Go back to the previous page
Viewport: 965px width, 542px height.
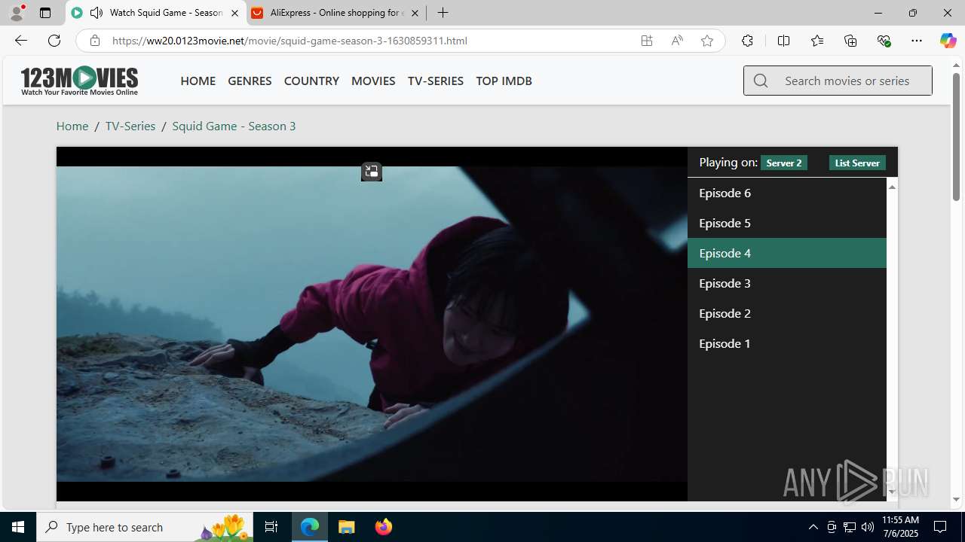click(x=20, y=41)
